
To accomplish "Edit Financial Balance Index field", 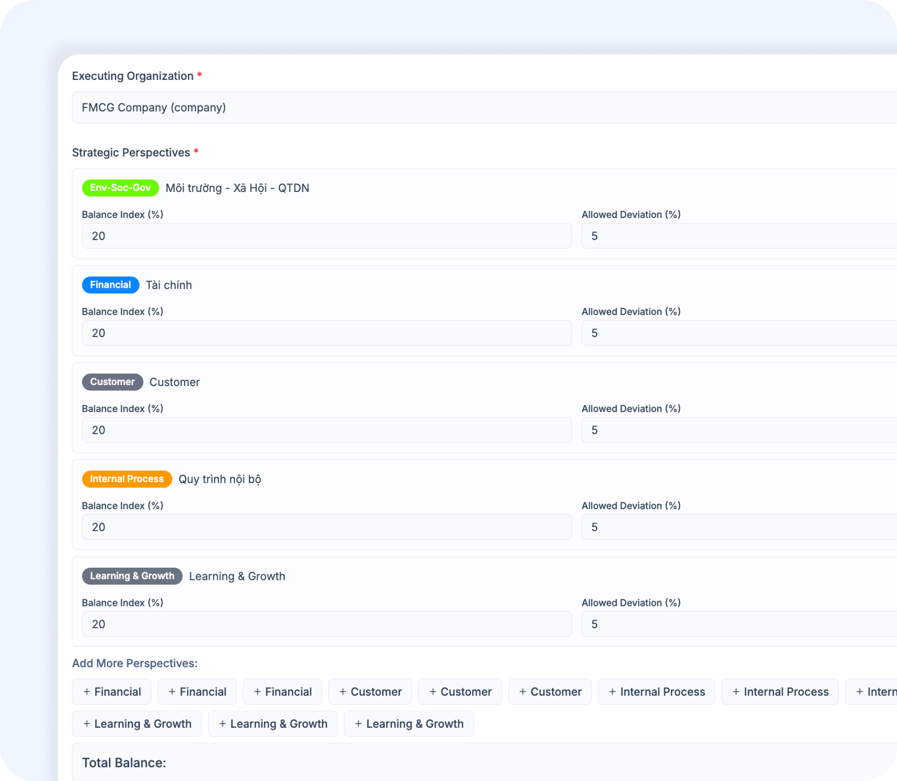I will [327, 333].
